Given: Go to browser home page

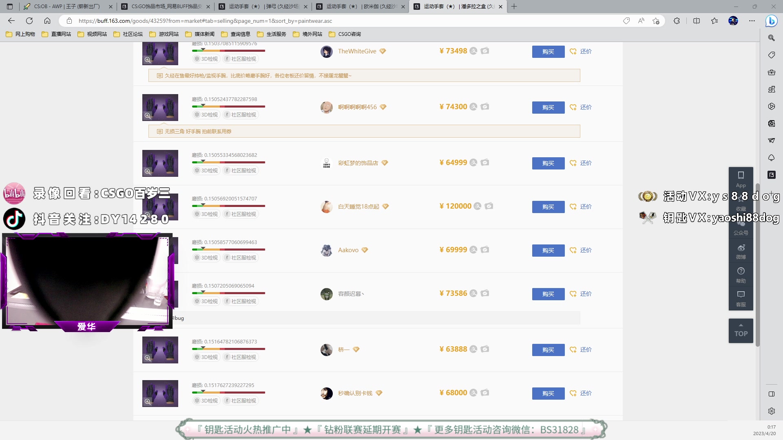Looking at the screenshot, I should (47, 21).
